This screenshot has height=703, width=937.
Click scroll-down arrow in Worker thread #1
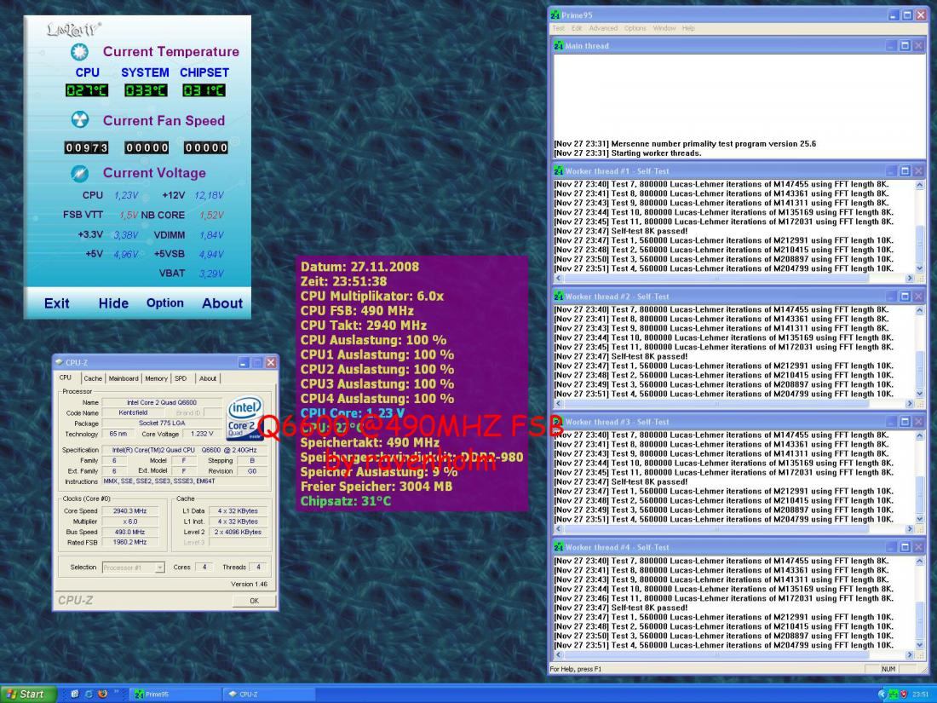pos(919,269)
